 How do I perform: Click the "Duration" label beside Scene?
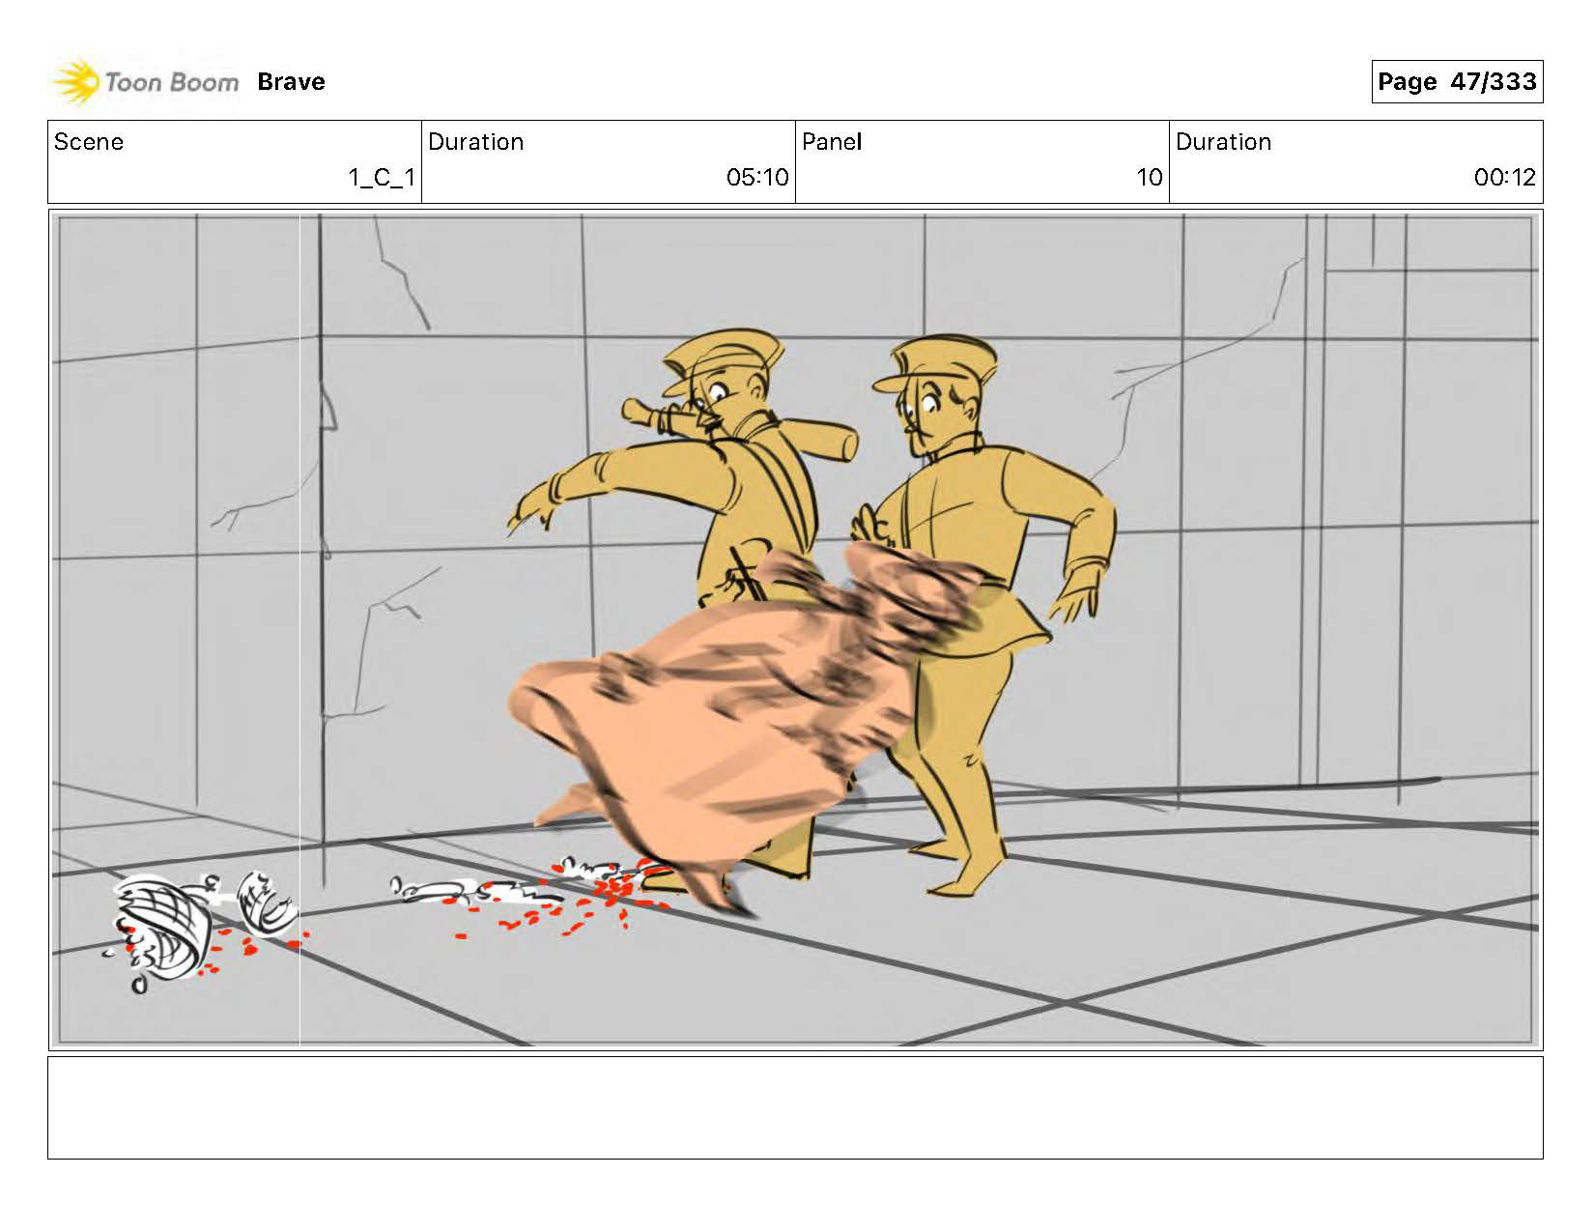475,142
